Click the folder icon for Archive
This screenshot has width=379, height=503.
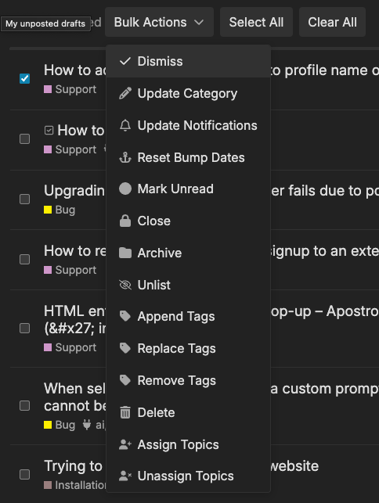(125, 253)
